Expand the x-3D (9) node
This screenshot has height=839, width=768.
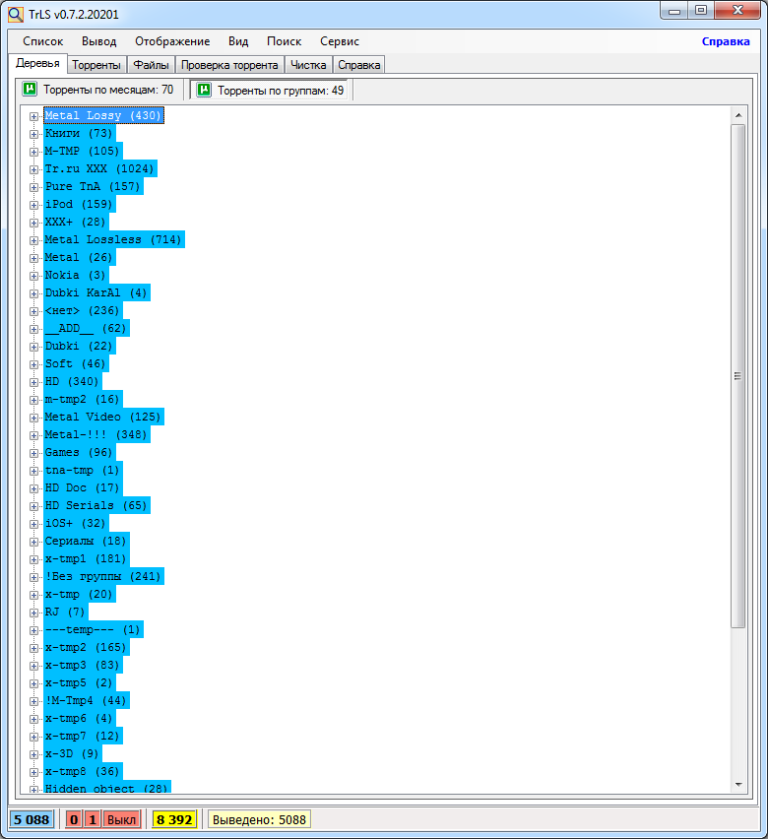(33, 754)
